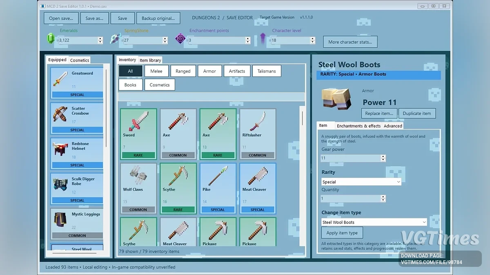The width and height of the screenshot is (490, 275).
Task: Raise the Quantity spinner value
Action: 383,197
